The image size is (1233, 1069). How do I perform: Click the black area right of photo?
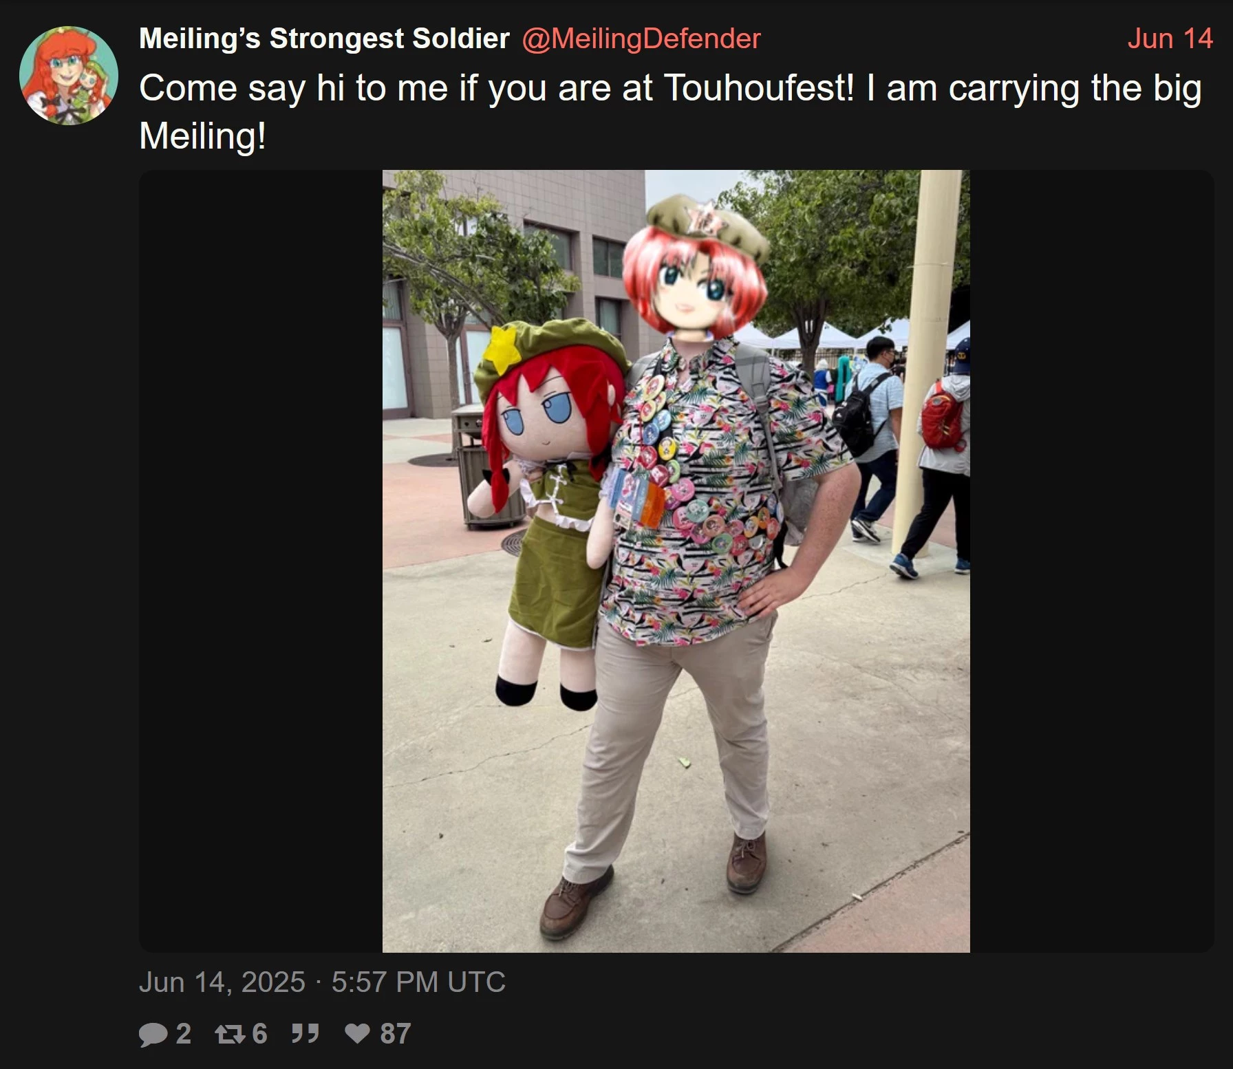[1092, 561]
